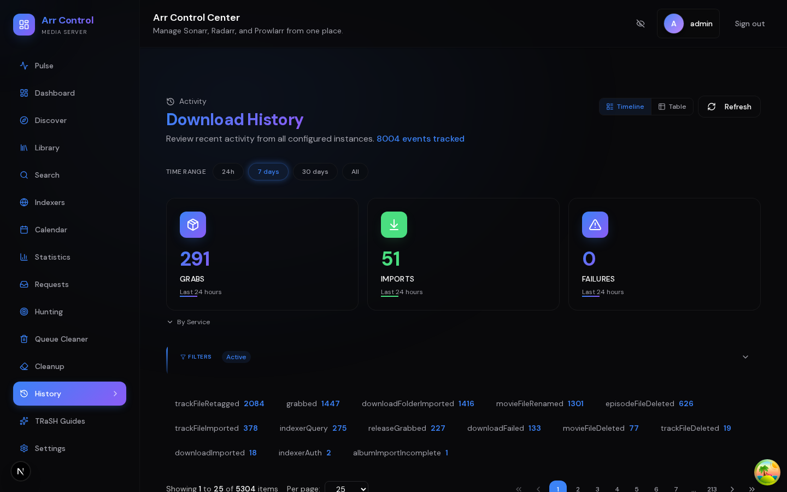
Task: Click the palm tree island icon
Action: pyautogui.click(x=767, y=472)
